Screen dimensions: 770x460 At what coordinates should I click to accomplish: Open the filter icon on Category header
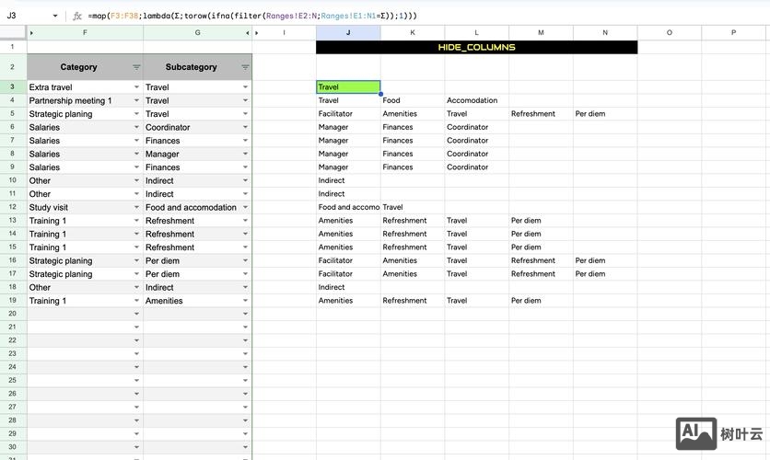(x=136, y=67)
